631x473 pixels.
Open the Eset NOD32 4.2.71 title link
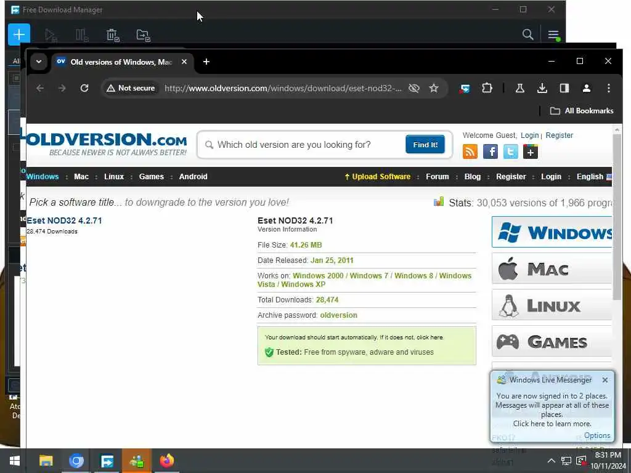coord(64,220)
